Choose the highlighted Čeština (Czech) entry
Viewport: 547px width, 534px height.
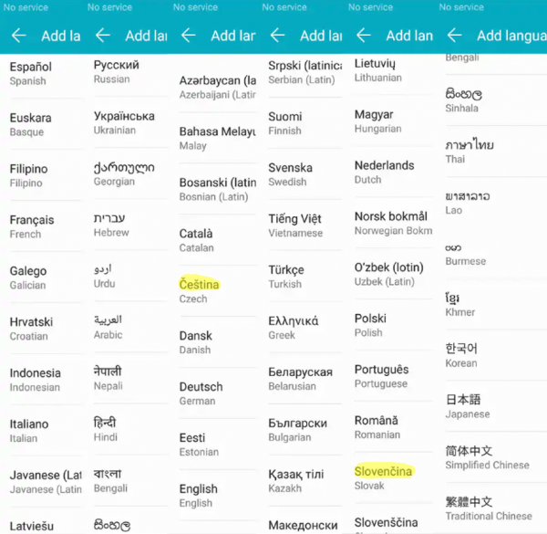coord(200,291)
